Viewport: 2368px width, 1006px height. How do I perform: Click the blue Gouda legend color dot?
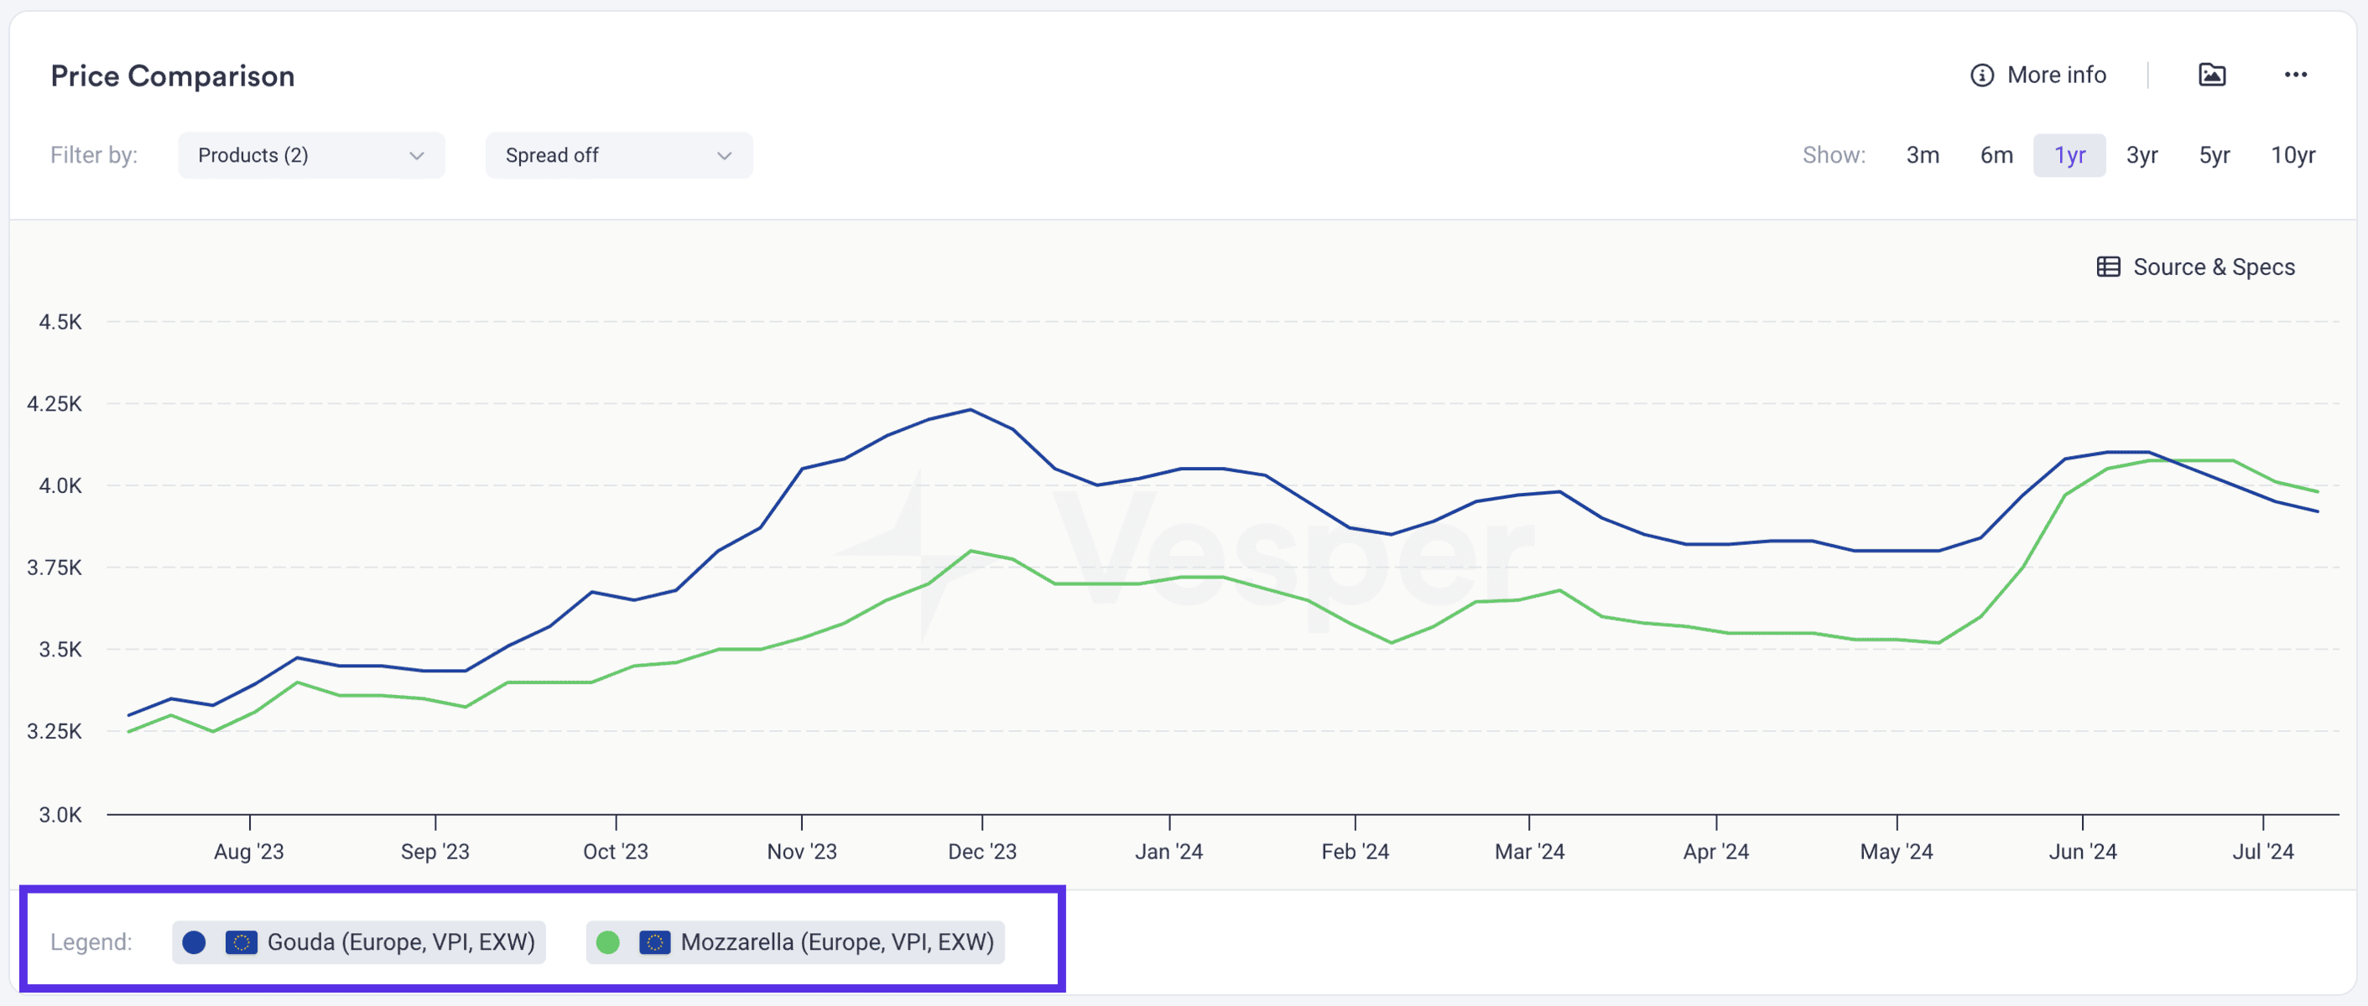point(194,941)
